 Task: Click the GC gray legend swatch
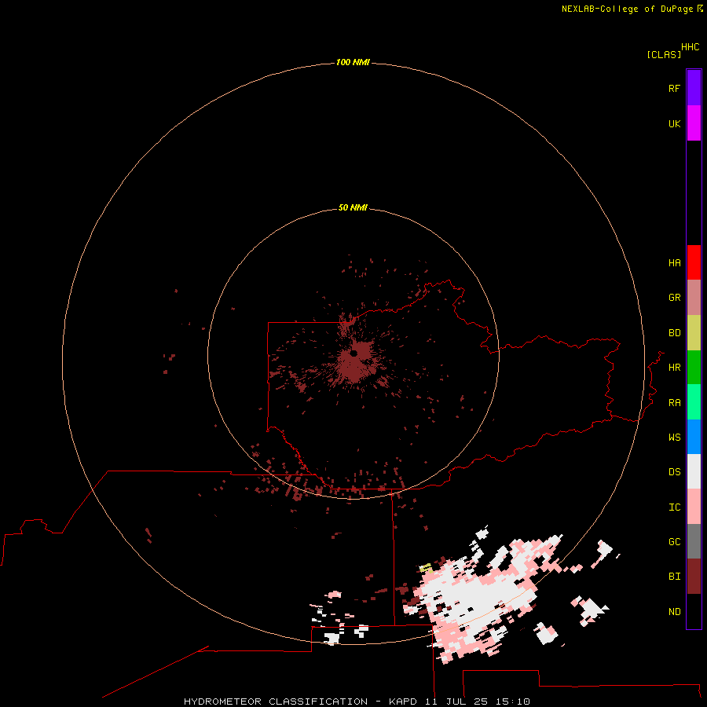click(694, 541)
